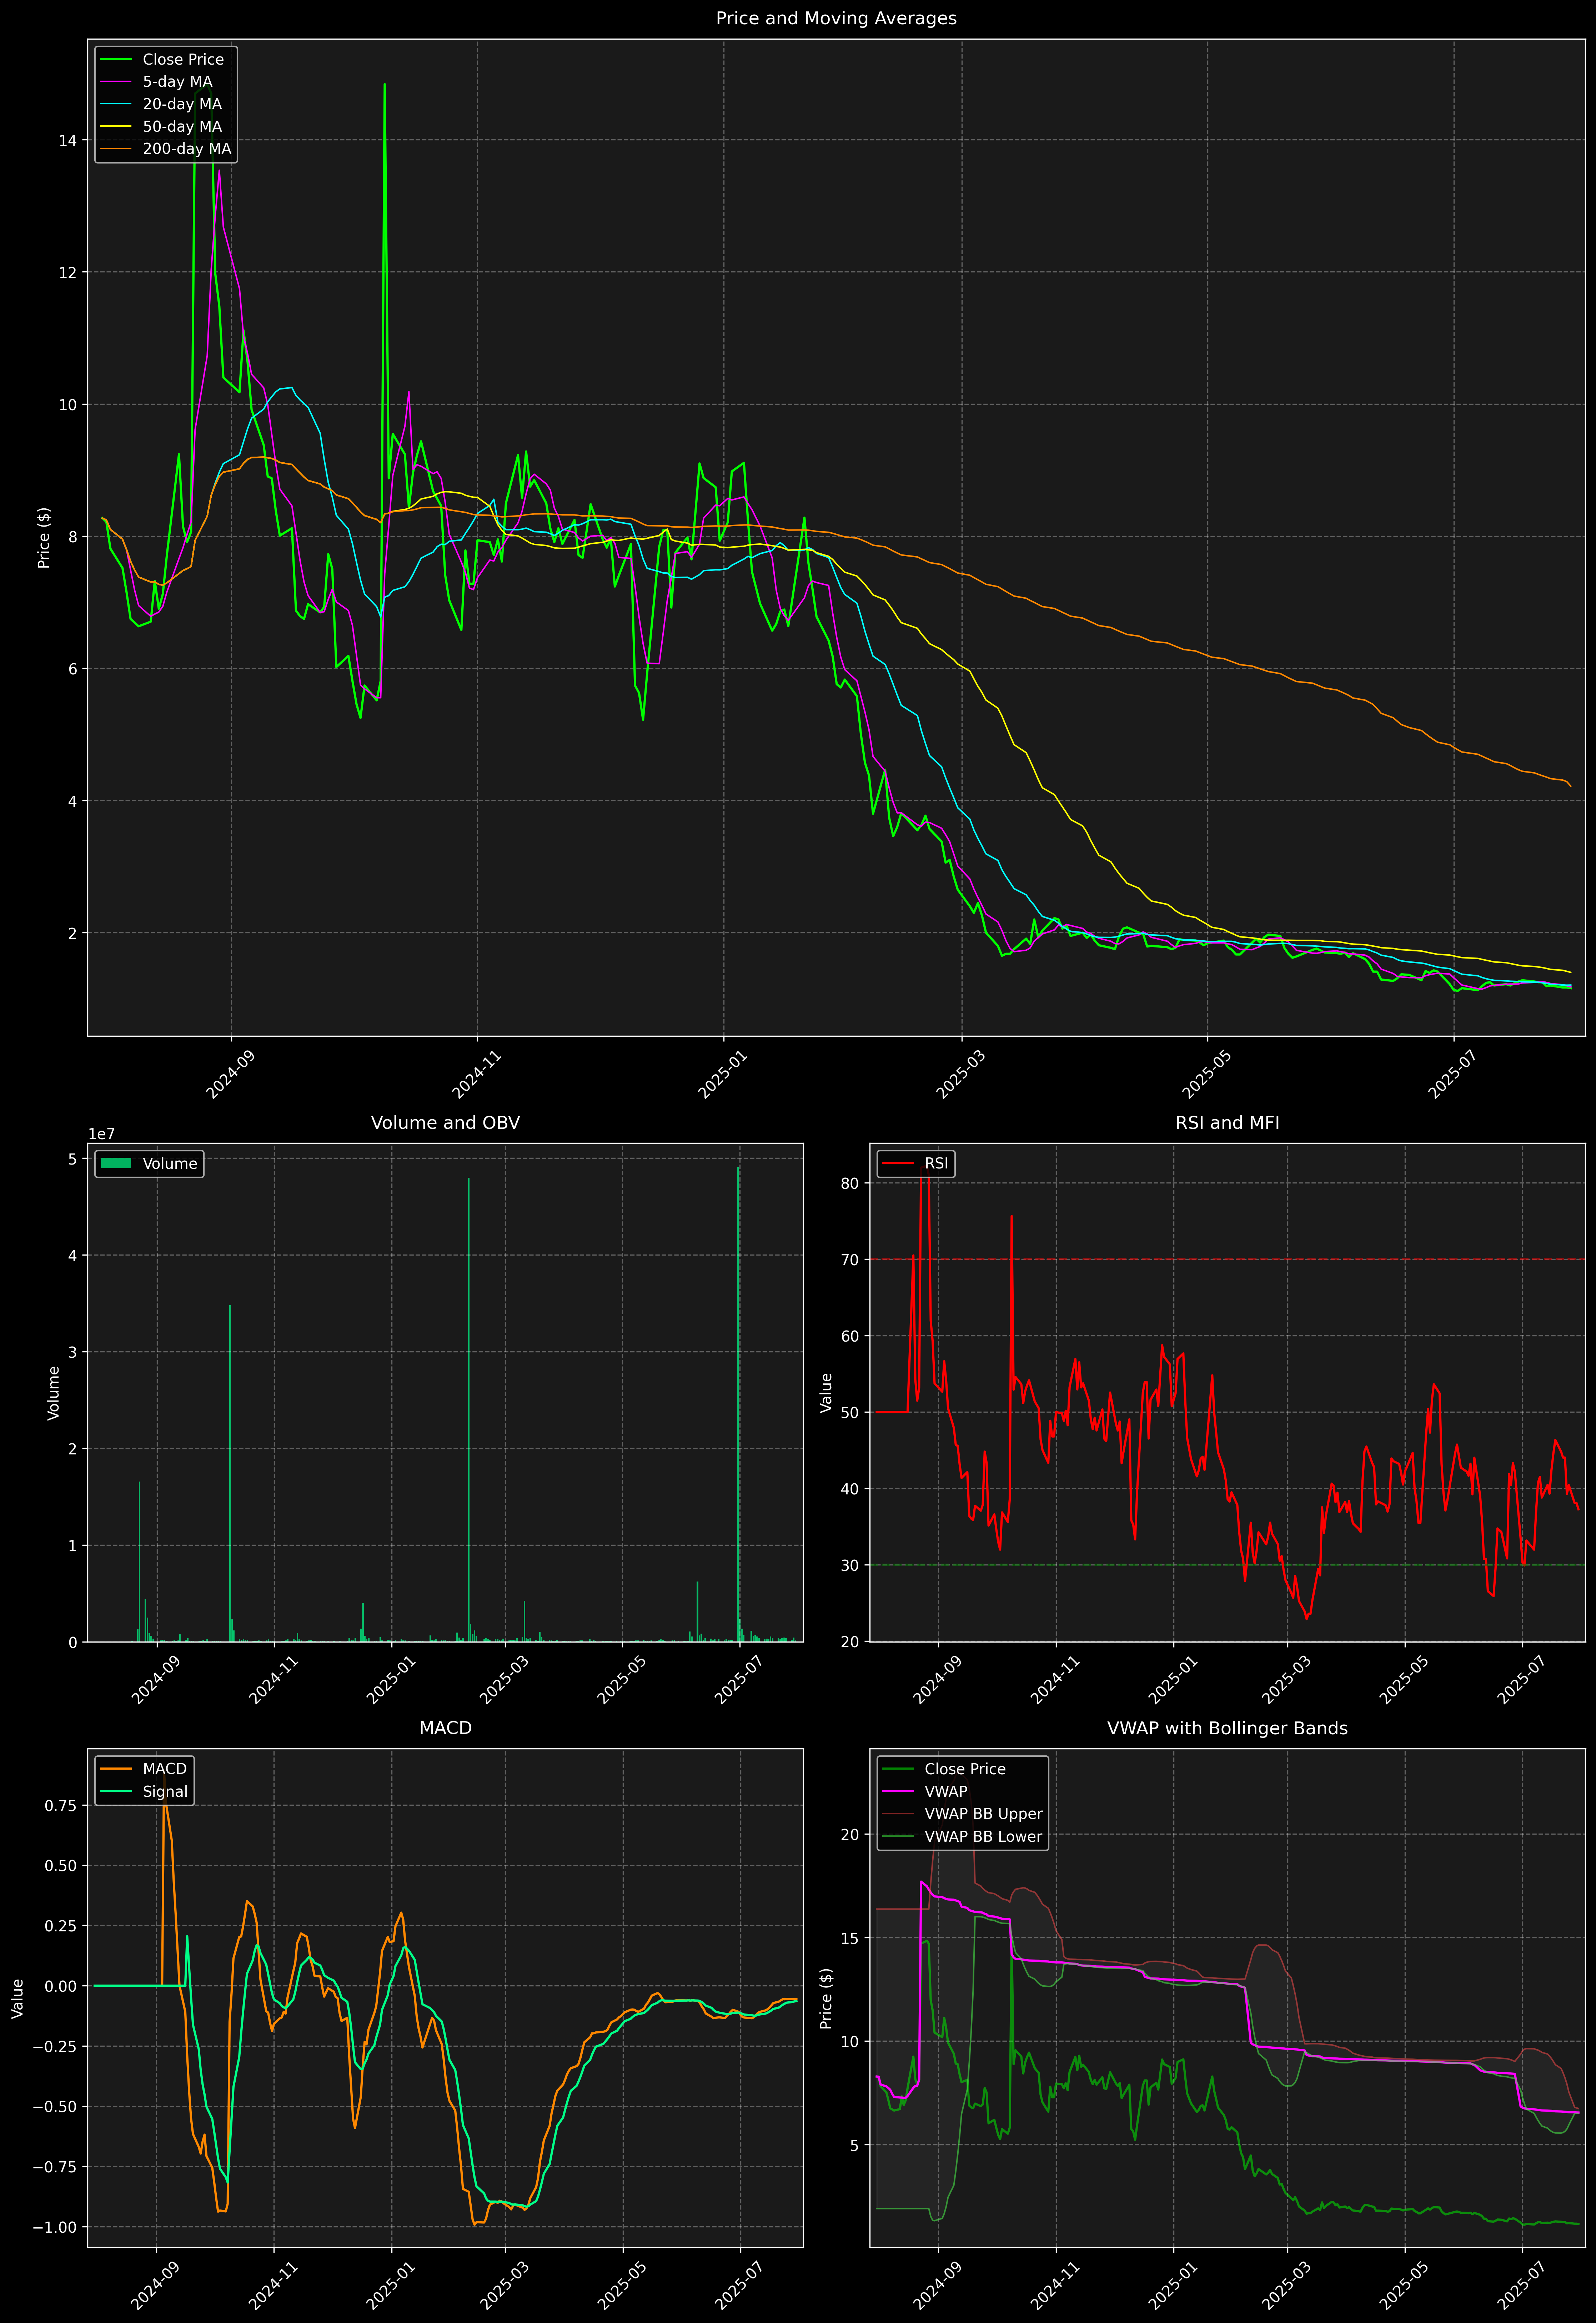This screenshot has height=2323, width=1596.
Task: Click the tall volume bar in mid-February 2025
Action: pos(469,1409)
